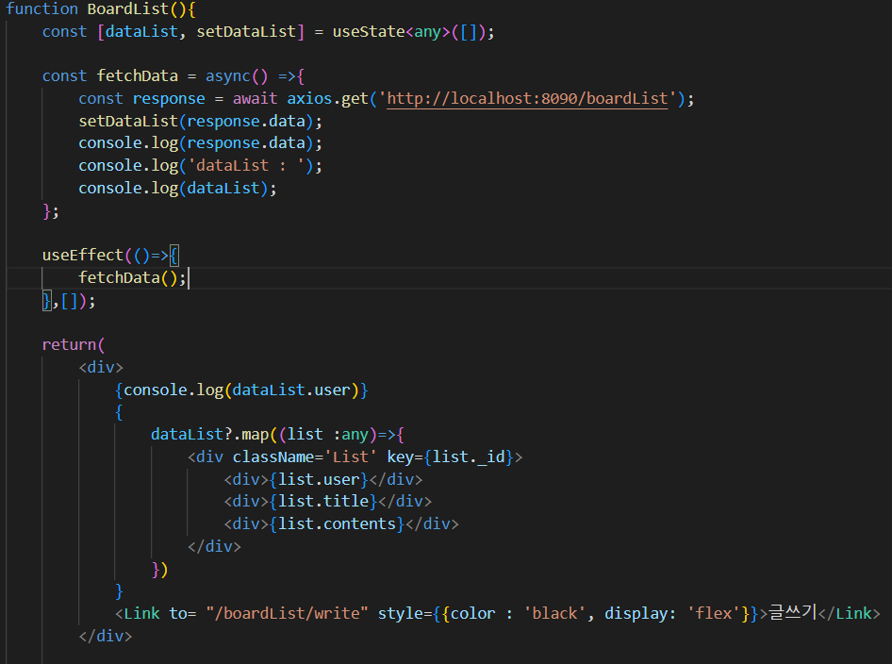Click axios.get in the response line

(x=328, y=98)
